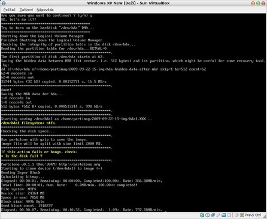
Task: Click the network adapters status icon
Action: click(213, 215)
